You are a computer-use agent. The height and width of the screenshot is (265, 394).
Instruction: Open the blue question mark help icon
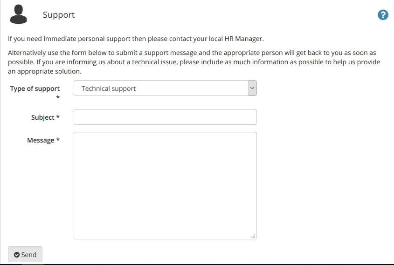(x=383, y=15)
